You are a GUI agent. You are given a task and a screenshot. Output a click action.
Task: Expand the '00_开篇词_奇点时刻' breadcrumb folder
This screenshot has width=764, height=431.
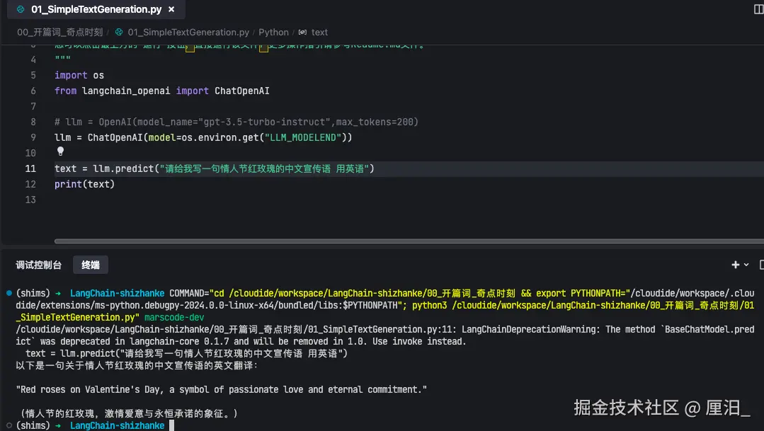59,32
